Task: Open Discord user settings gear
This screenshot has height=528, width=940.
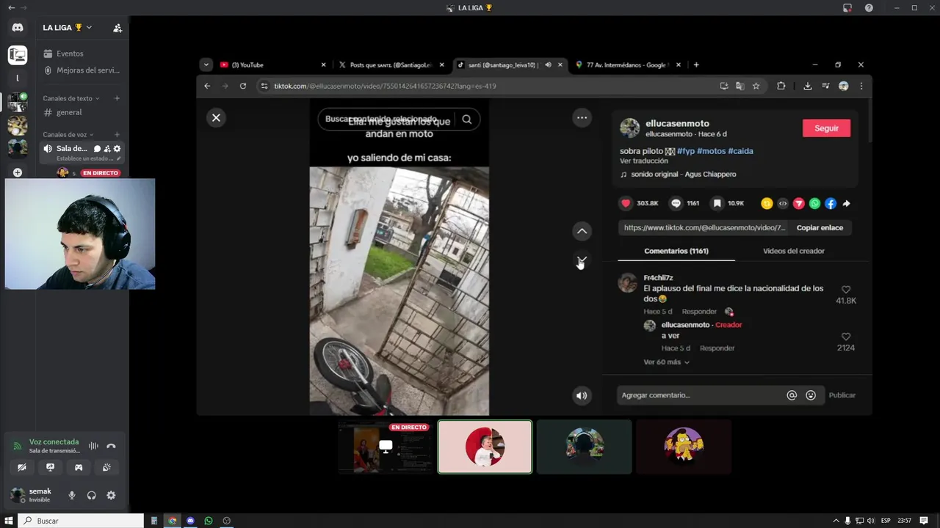Action: 111,496
